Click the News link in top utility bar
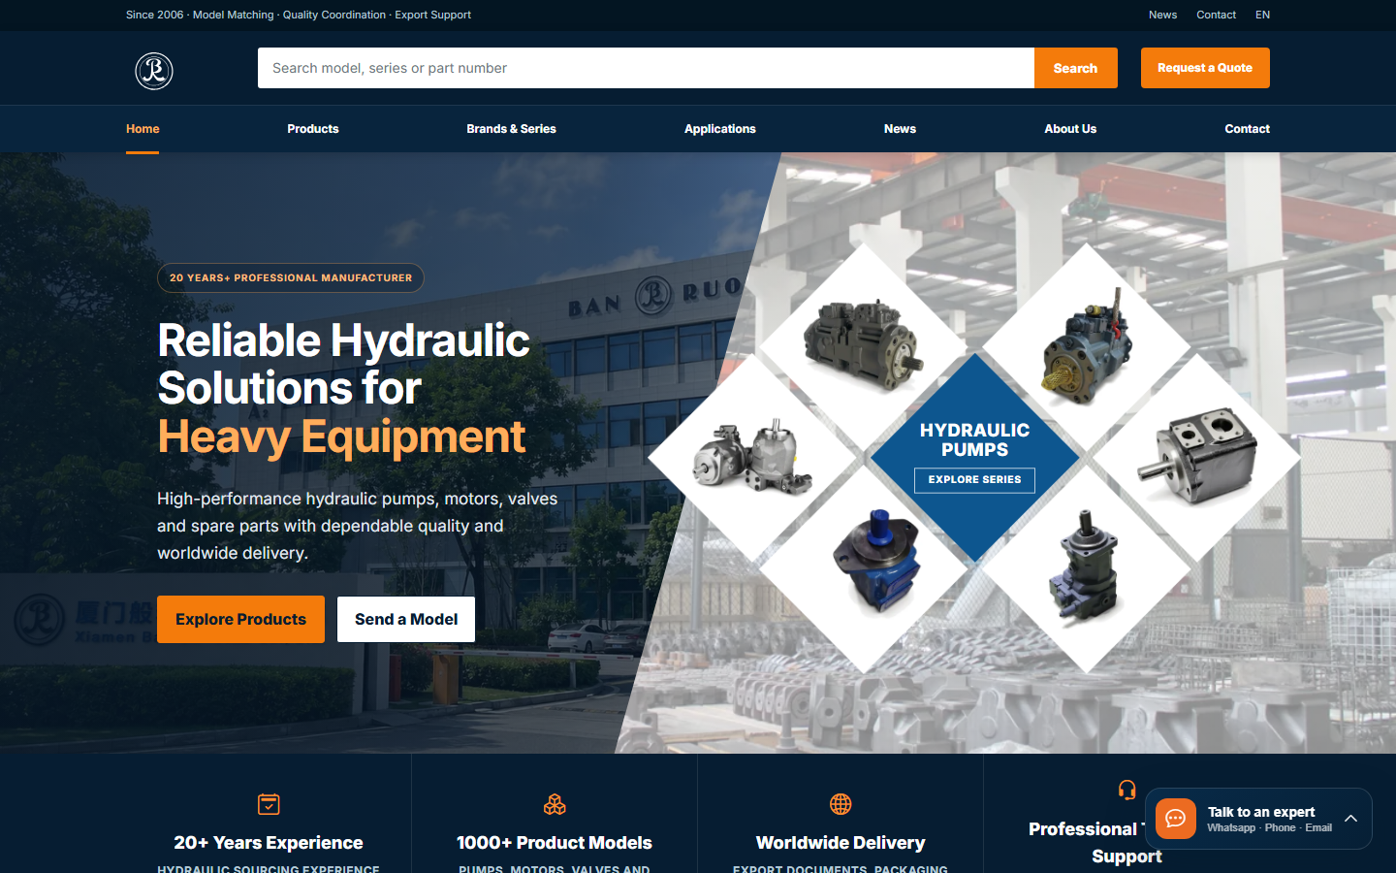 tap(1162, 15)
